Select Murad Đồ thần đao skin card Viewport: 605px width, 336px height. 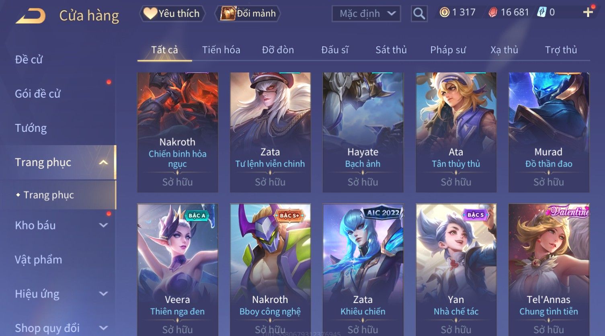pos(549,132)
